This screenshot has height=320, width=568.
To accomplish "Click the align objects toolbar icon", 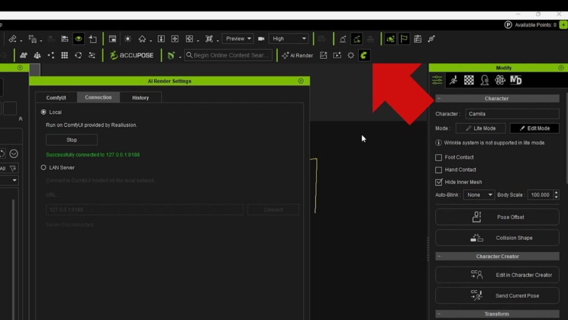I will (65, 39).
